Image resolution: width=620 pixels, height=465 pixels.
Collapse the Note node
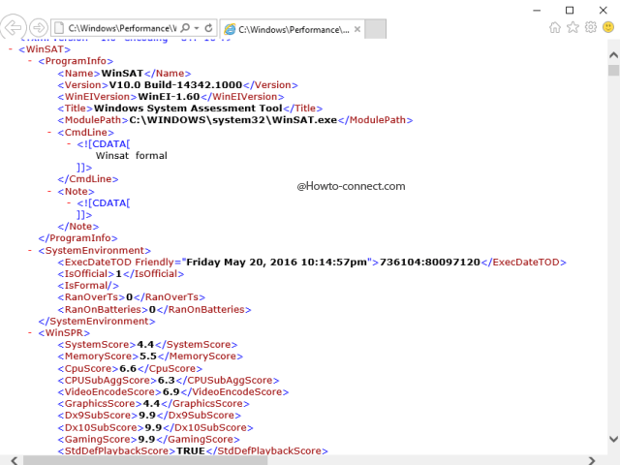click(x=49, y=192)
